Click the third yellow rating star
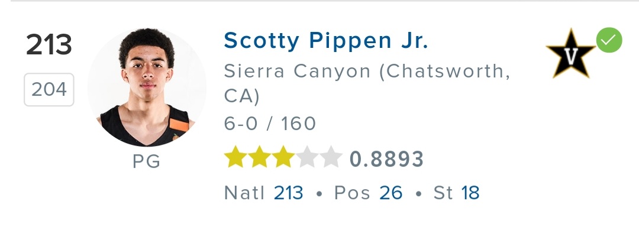This screenshot has height=227, width=639. click(283, 157)
